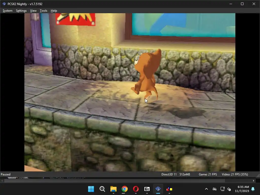Click the horizontal scrollbar right arrow
Image resolution: width=260 pixels, height=195 pixels.
pyautogui.click(x=254, y=181)
